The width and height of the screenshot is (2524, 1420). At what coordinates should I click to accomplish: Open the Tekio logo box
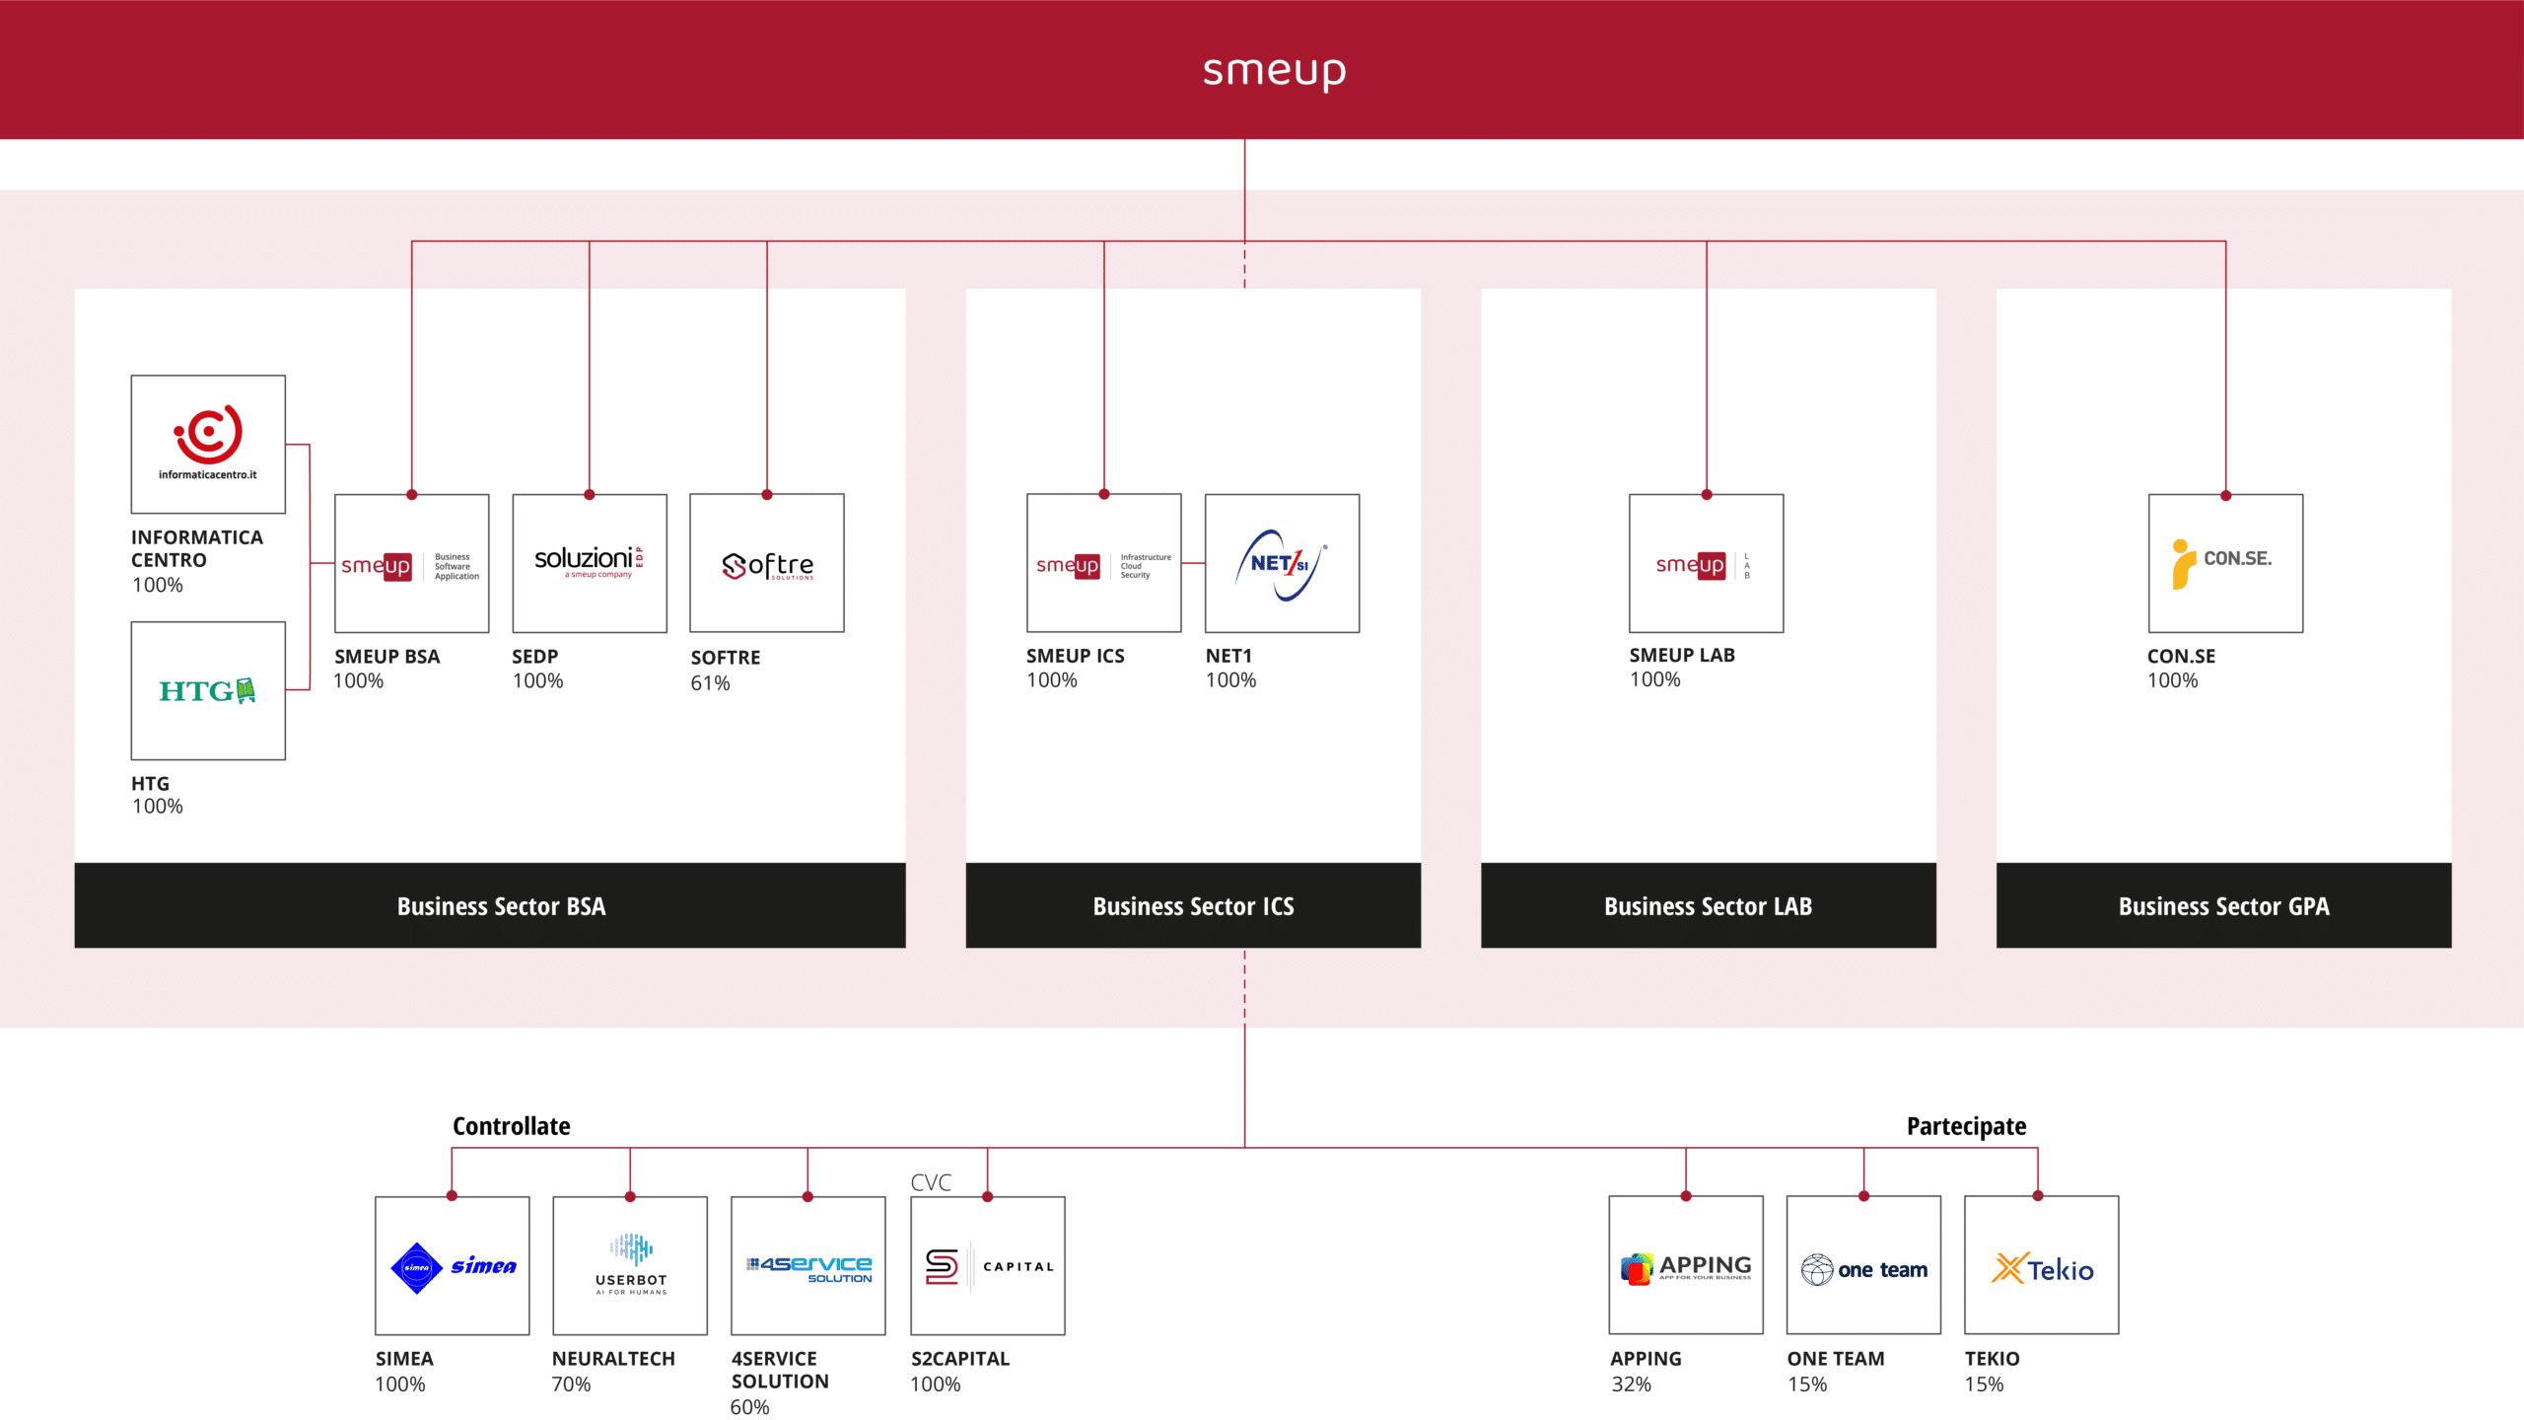click(x=2042, y=1265)
